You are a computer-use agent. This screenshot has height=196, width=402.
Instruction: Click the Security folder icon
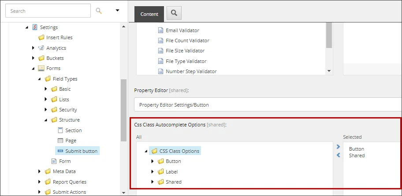54,110
